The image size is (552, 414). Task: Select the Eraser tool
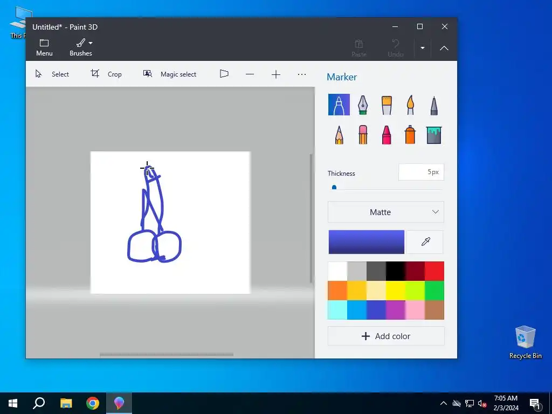tap(363, 135)
